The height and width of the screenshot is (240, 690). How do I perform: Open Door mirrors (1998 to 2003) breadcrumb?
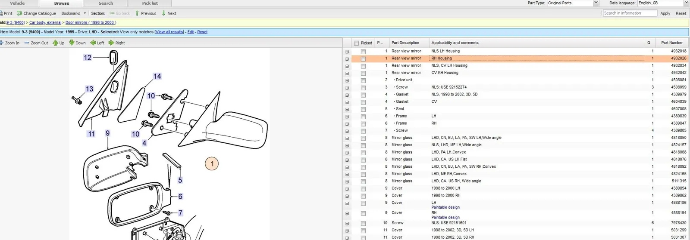point(91,22)
